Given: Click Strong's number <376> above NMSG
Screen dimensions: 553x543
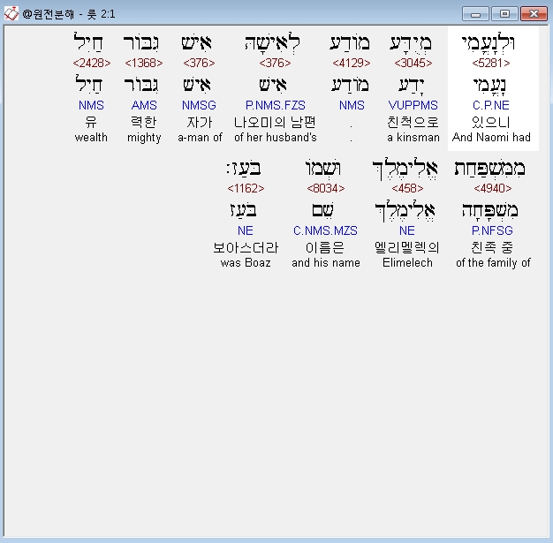Looking at the screenshot, I should coord(199,63).
